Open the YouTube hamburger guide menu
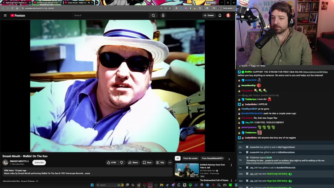Viewport: 334px width, 188px height. 5,15
